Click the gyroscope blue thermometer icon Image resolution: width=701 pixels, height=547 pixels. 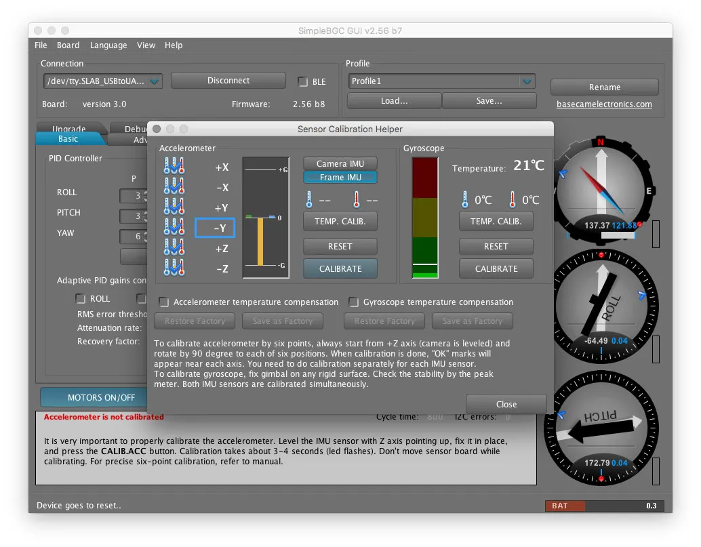tap(466, 200)
